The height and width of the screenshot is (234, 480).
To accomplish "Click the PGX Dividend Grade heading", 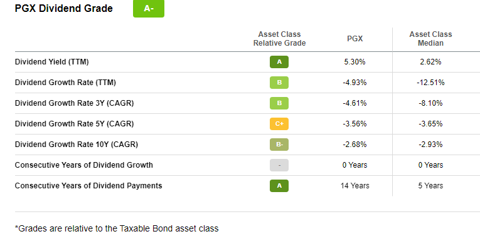I will pos(63,9).
